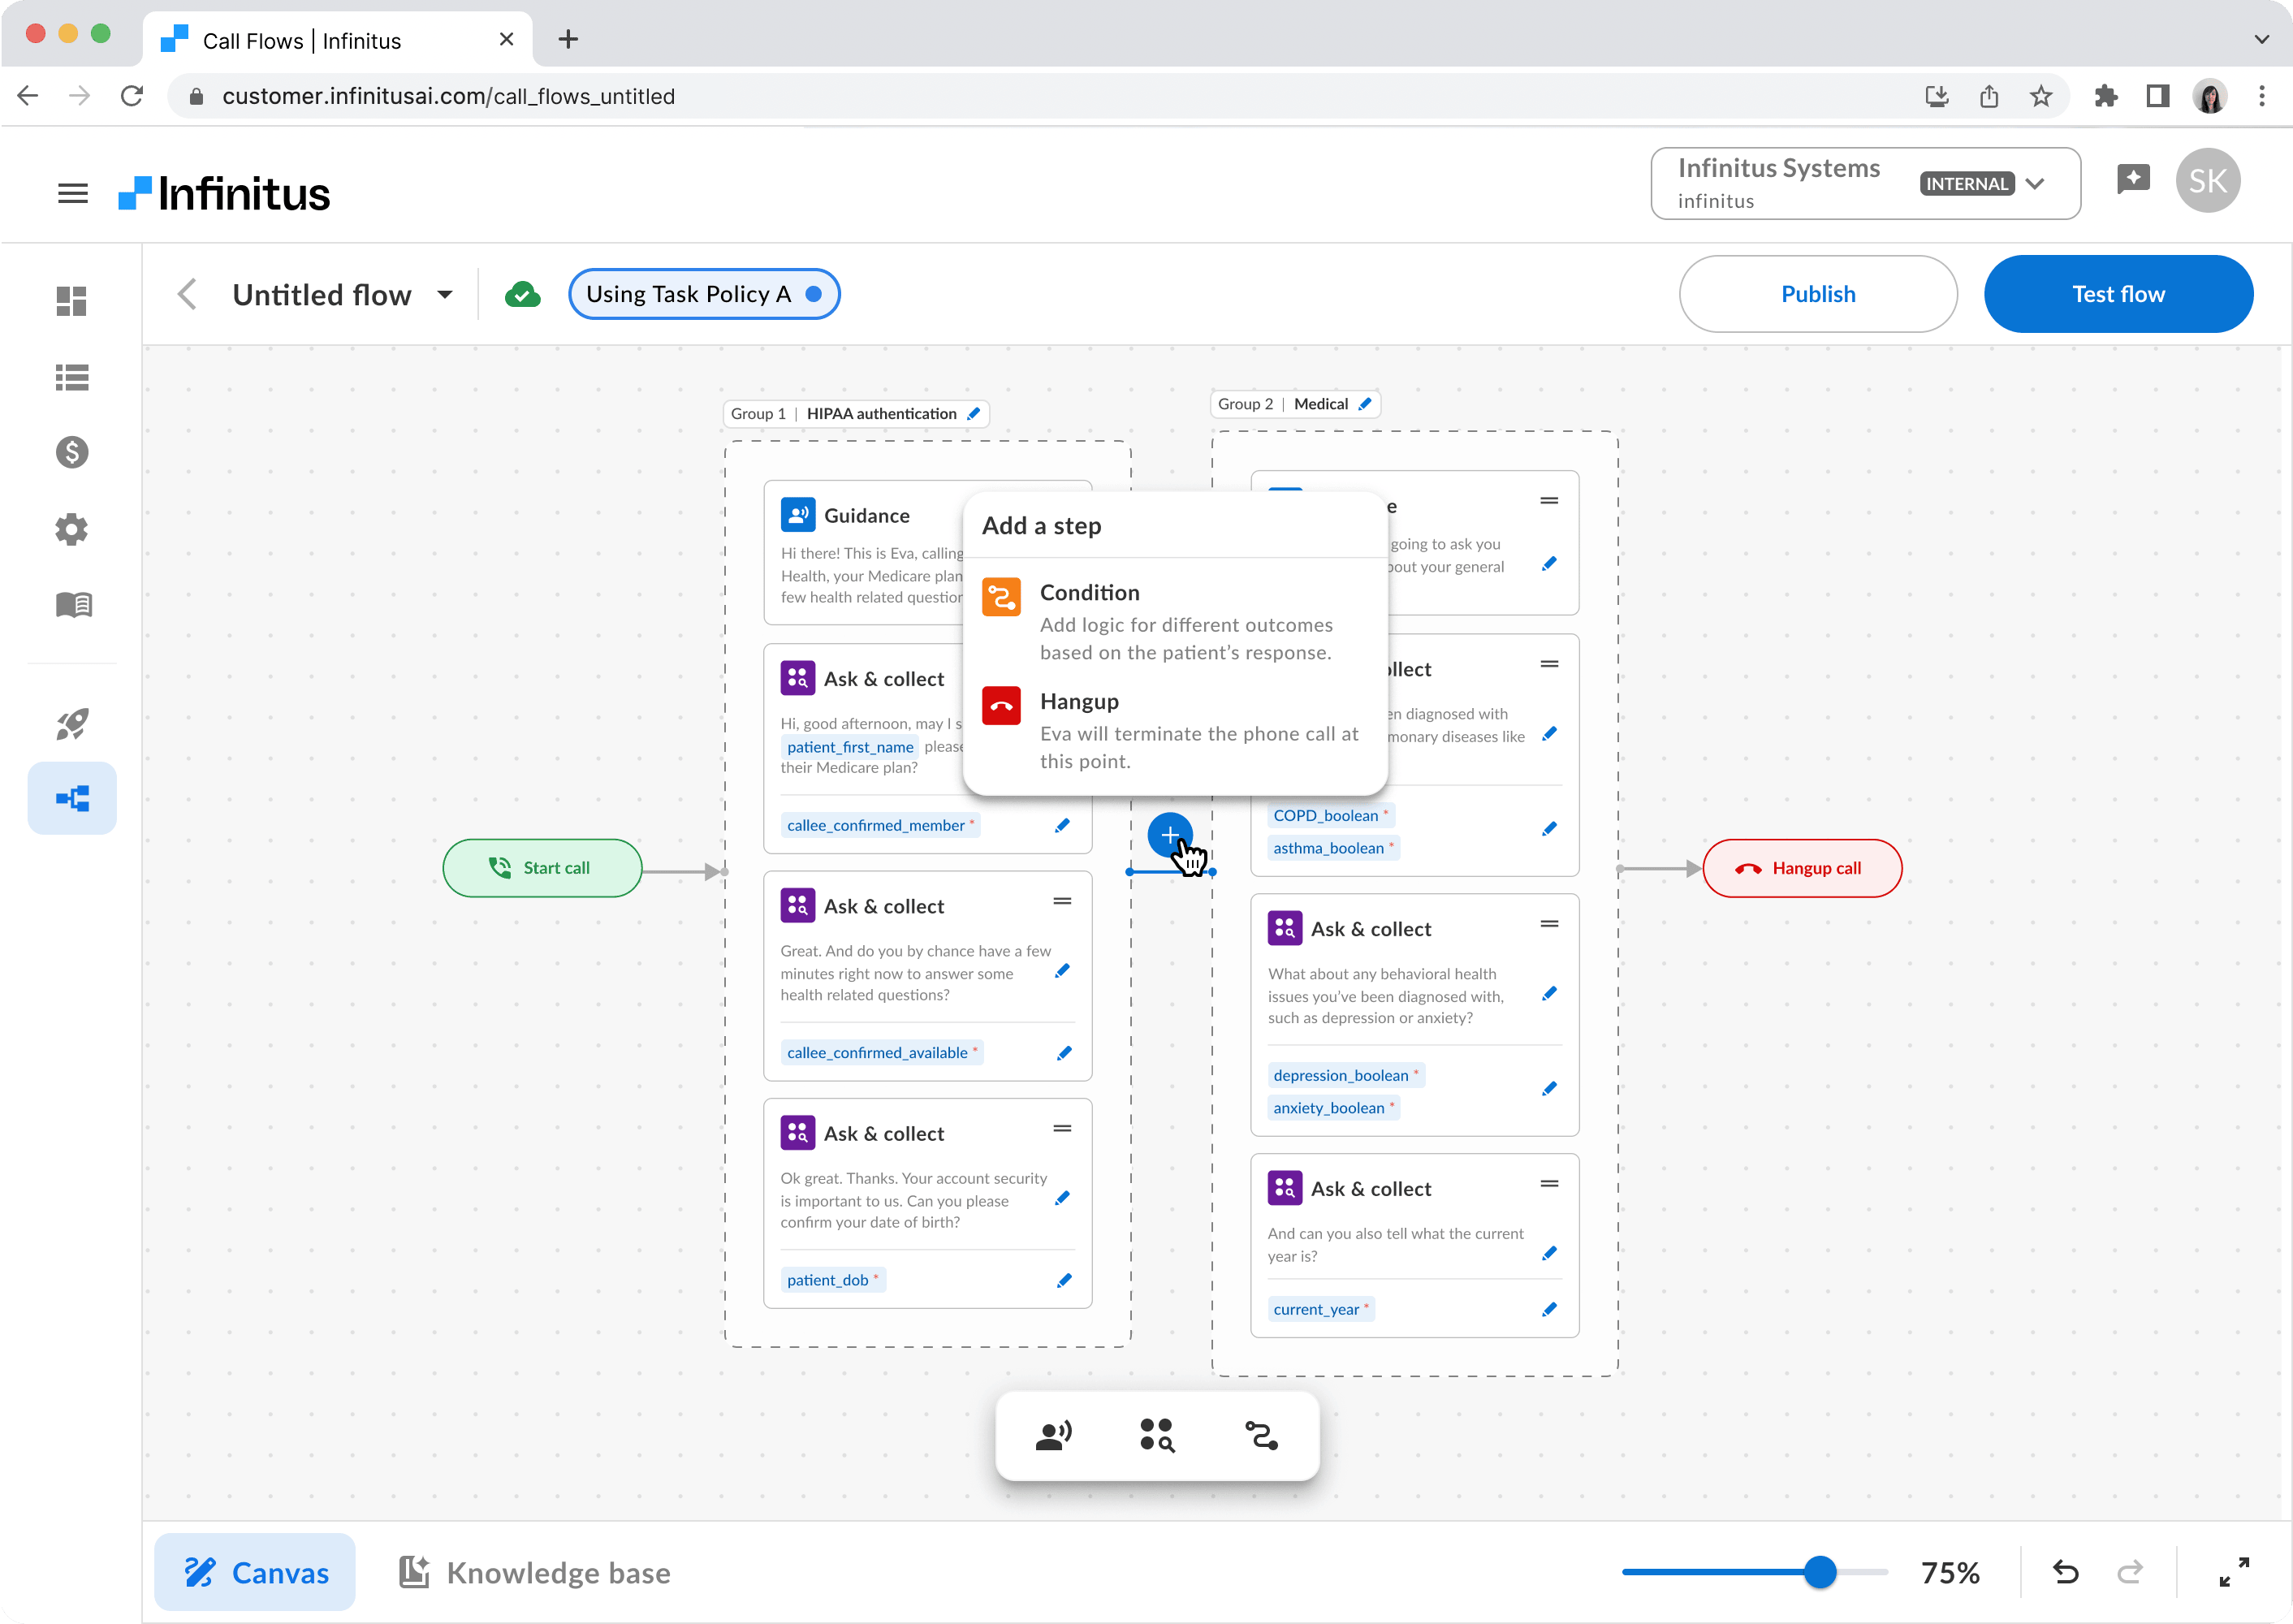This screenshot has height=1624, width=2293.
Task: Click the redo arrow in bottom bar
Action: (x=2129, y=1572)
